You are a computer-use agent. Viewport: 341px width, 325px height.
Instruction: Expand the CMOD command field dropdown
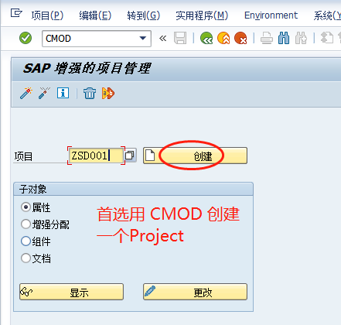[x=143, y=39]
